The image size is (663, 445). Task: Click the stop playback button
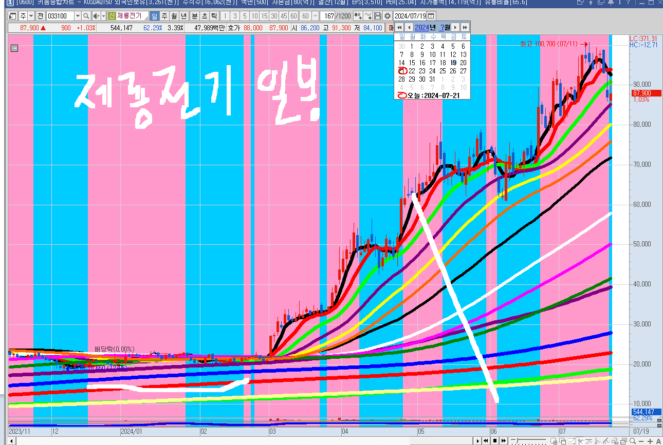click(x=494, y=441)
